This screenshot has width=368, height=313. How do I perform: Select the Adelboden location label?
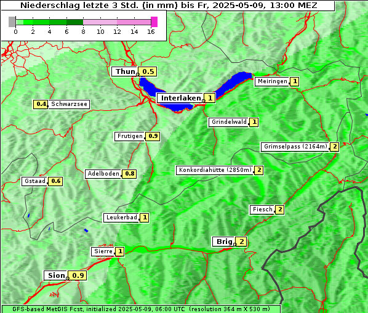(103, 174)
